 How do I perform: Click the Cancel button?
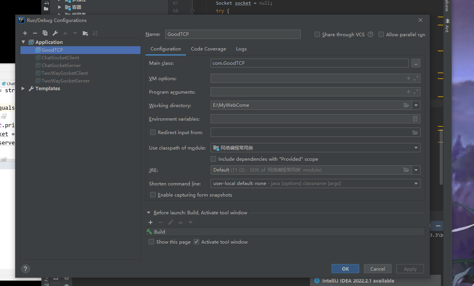(378, 269)
